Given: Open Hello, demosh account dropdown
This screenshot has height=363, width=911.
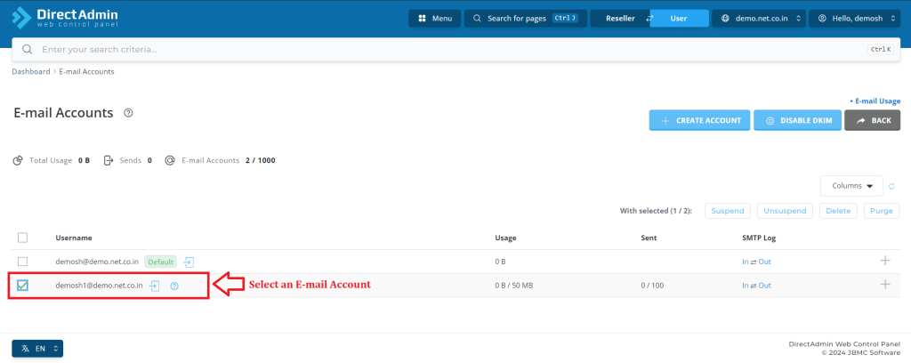Looking at the screenshot, I should pyautogui.click(x=855, y=19).
